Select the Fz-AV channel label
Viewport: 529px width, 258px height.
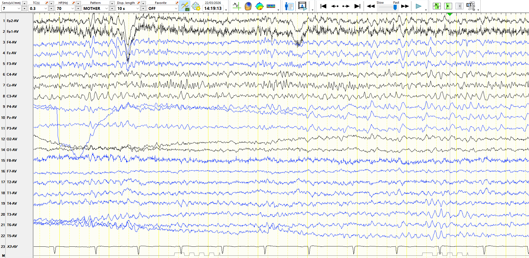click(x=12, y=53)
